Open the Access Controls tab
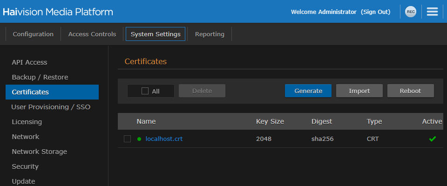The image size is (447, 186). [92, 34]
